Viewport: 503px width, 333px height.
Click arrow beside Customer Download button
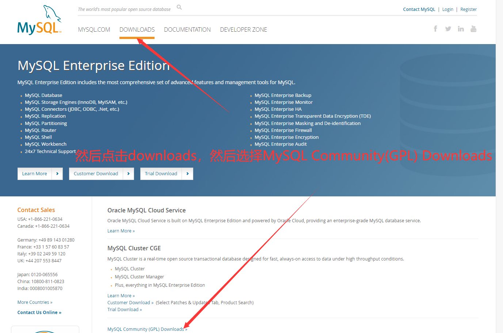(129, 174)
